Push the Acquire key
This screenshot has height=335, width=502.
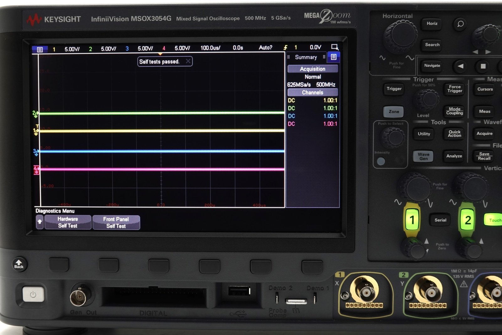click(484, 134)
